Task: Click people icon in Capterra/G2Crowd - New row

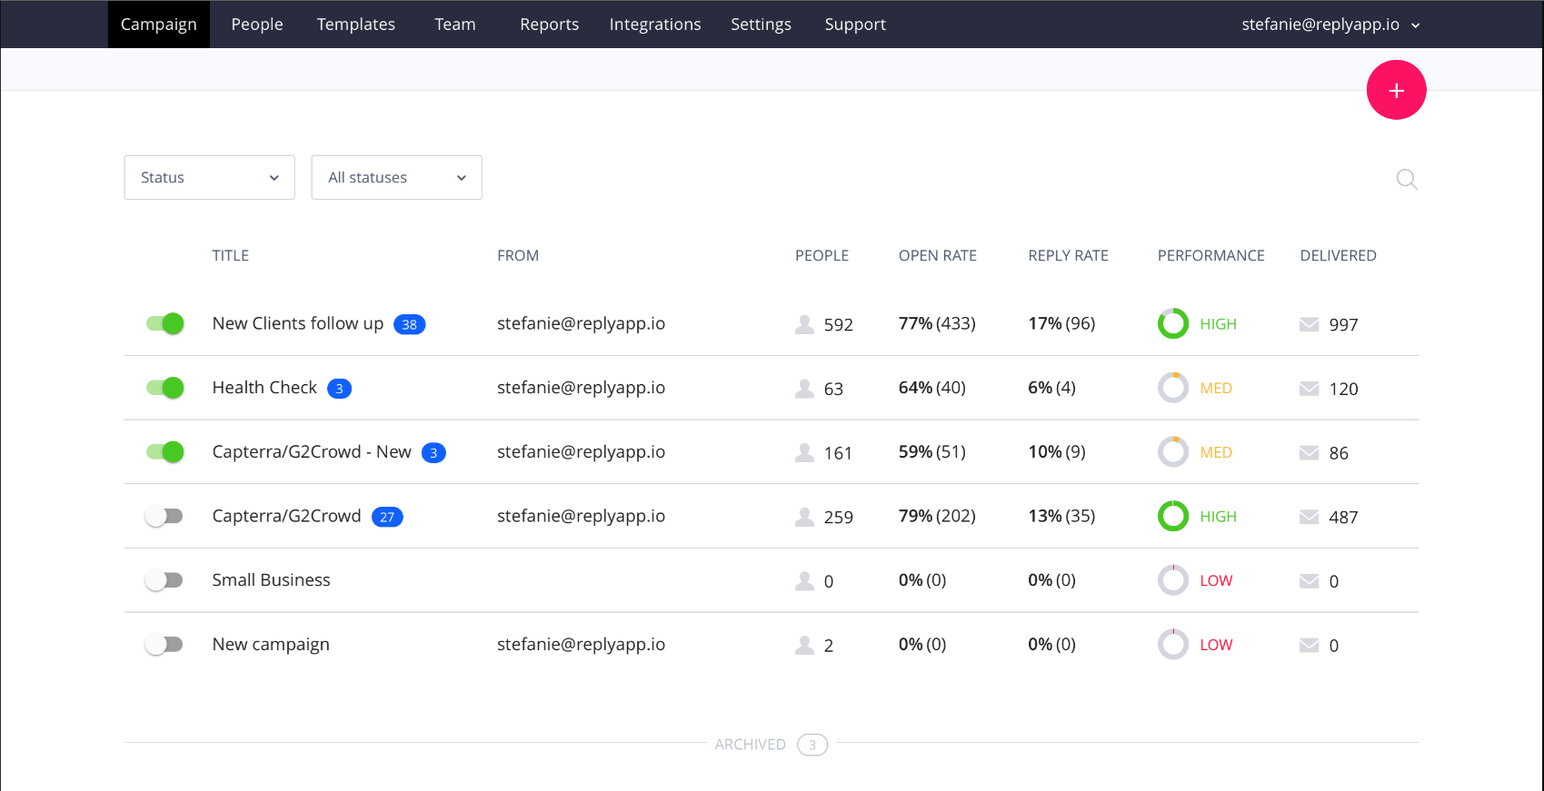Action: (x=804, y=452)
